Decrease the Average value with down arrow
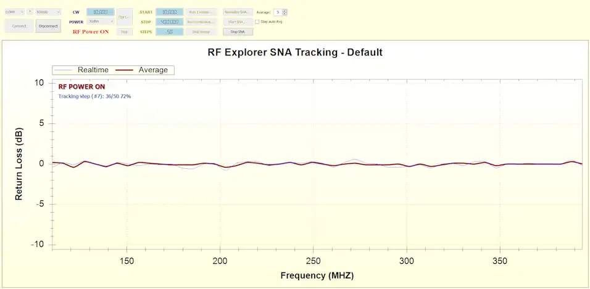Screen dimensions: 590x289 tap(285, 14)
